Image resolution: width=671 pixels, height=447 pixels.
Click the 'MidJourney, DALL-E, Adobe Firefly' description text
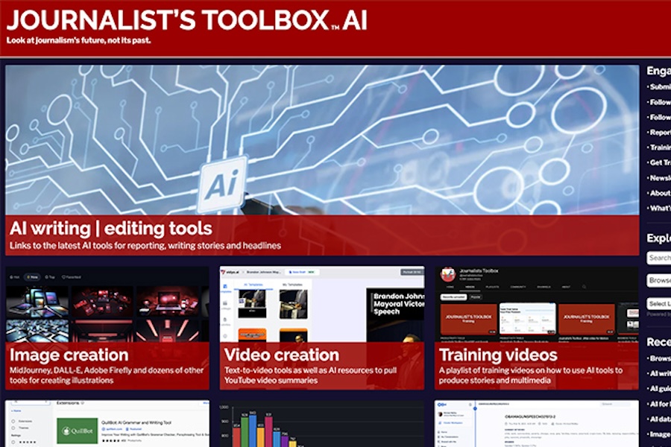coord(107,375)
